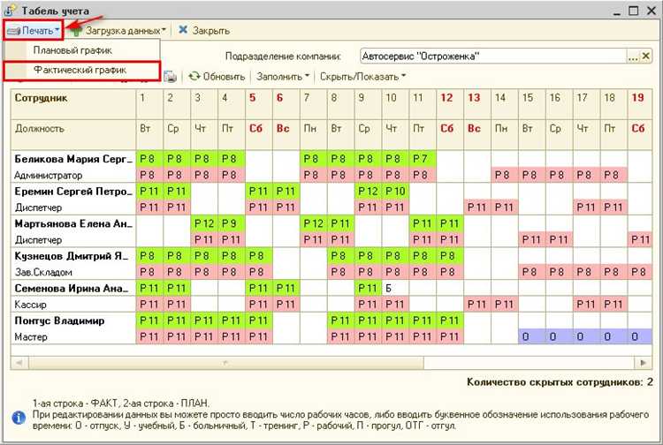
Task: Click the small icon left of Обновить
Action: pyautogui.click(x=171, y=77)
